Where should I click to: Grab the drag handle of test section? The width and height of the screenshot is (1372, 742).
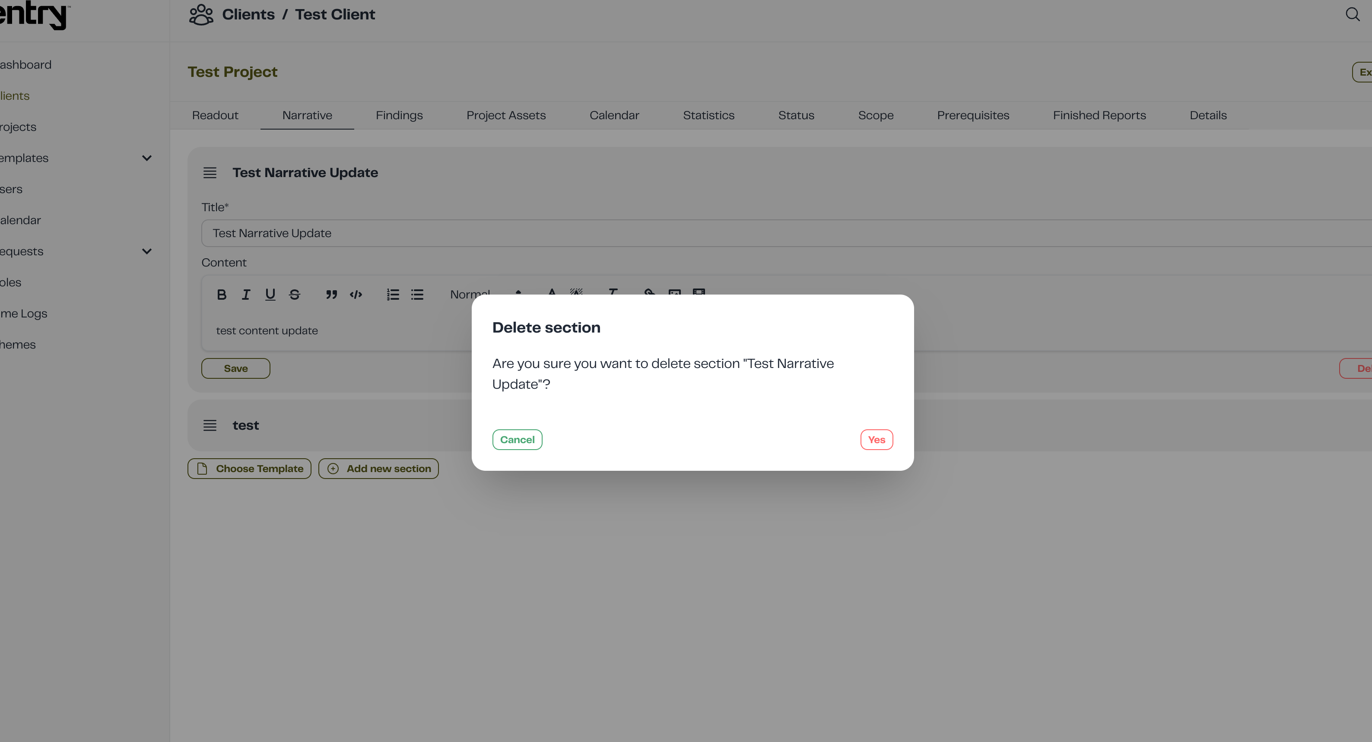[210, 425]
